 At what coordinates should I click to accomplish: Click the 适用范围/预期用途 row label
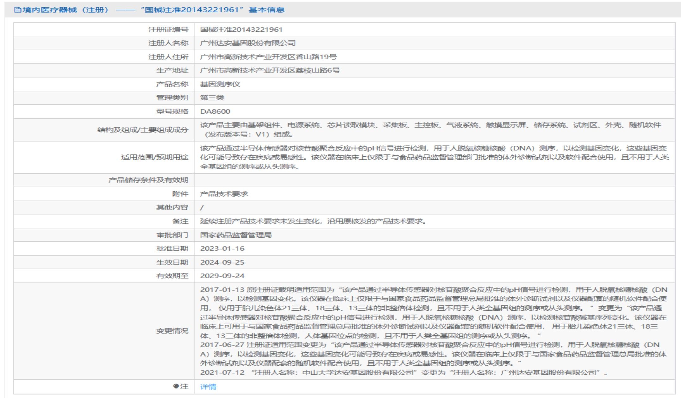[154, 157]
